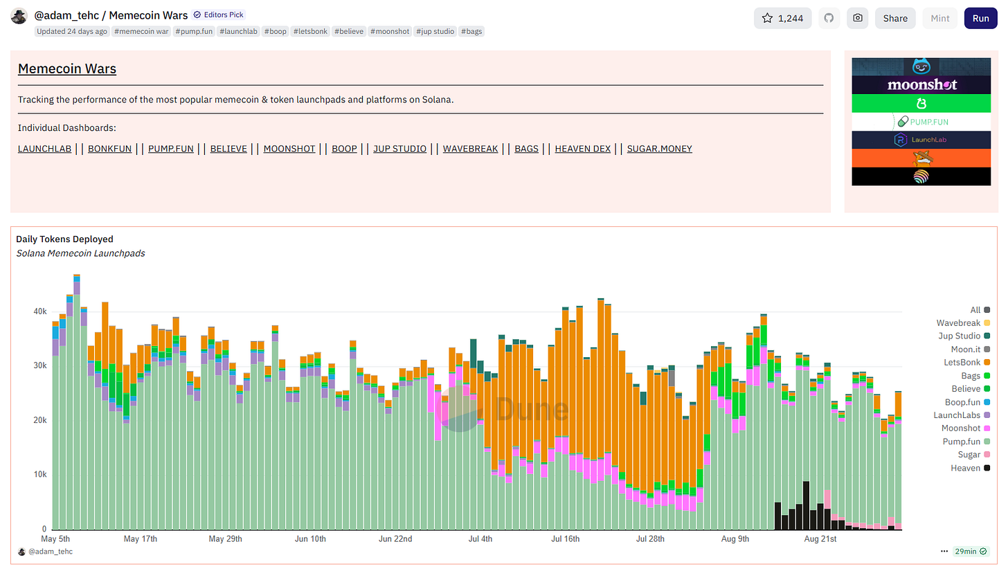Select the #believe tag

[350, 31]
